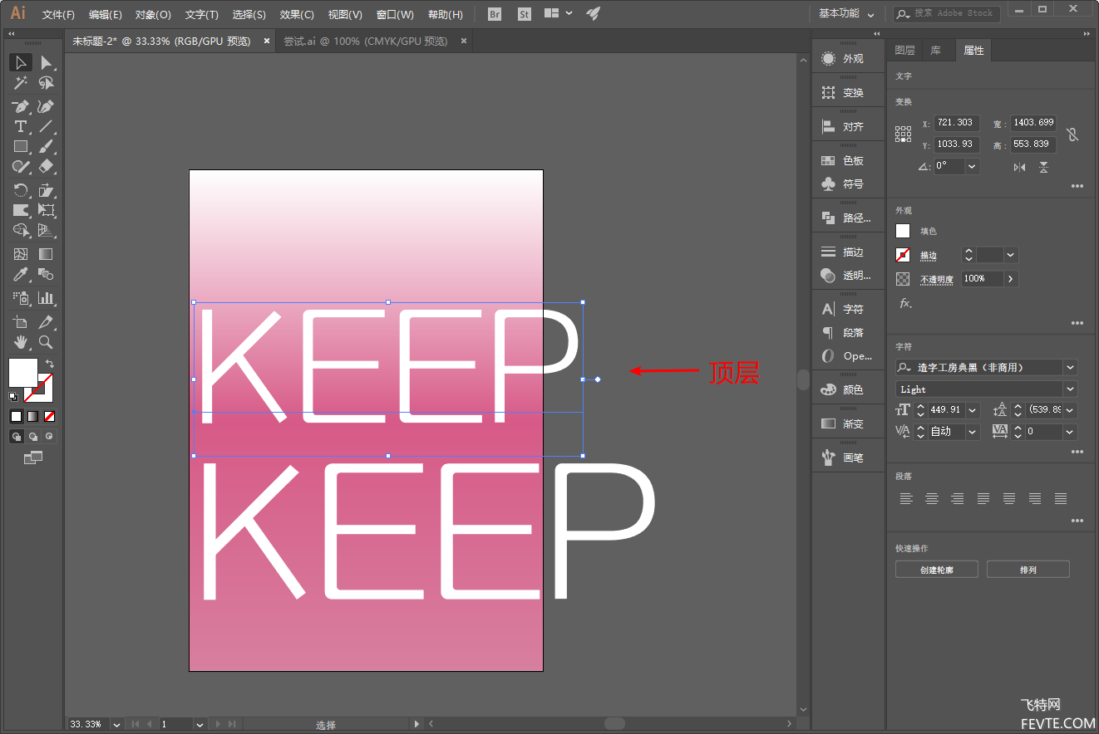Open the font family dropdown
The width and height of the screenshot is (1099, 734).
(1071, 367)
